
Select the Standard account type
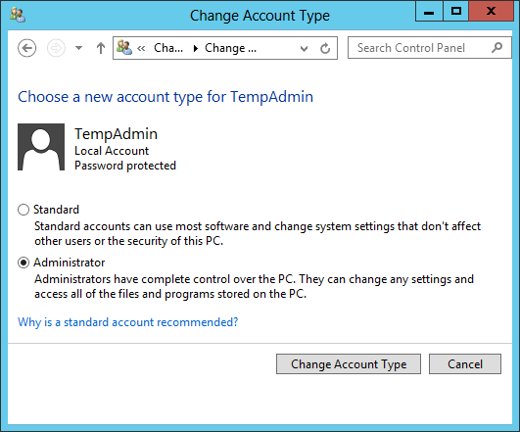pos(24,210)
